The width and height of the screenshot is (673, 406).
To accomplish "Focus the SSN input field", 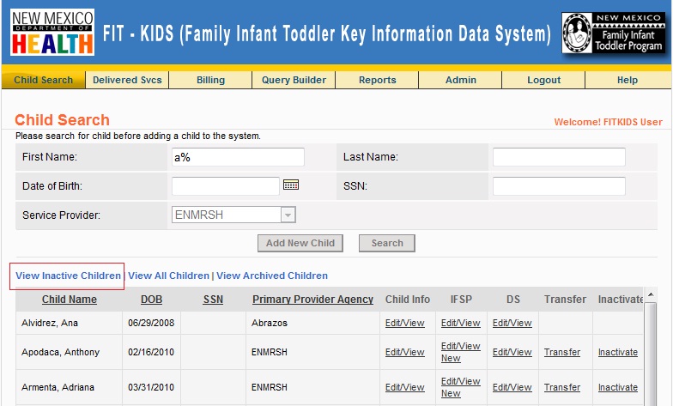I will click(559, 185).
